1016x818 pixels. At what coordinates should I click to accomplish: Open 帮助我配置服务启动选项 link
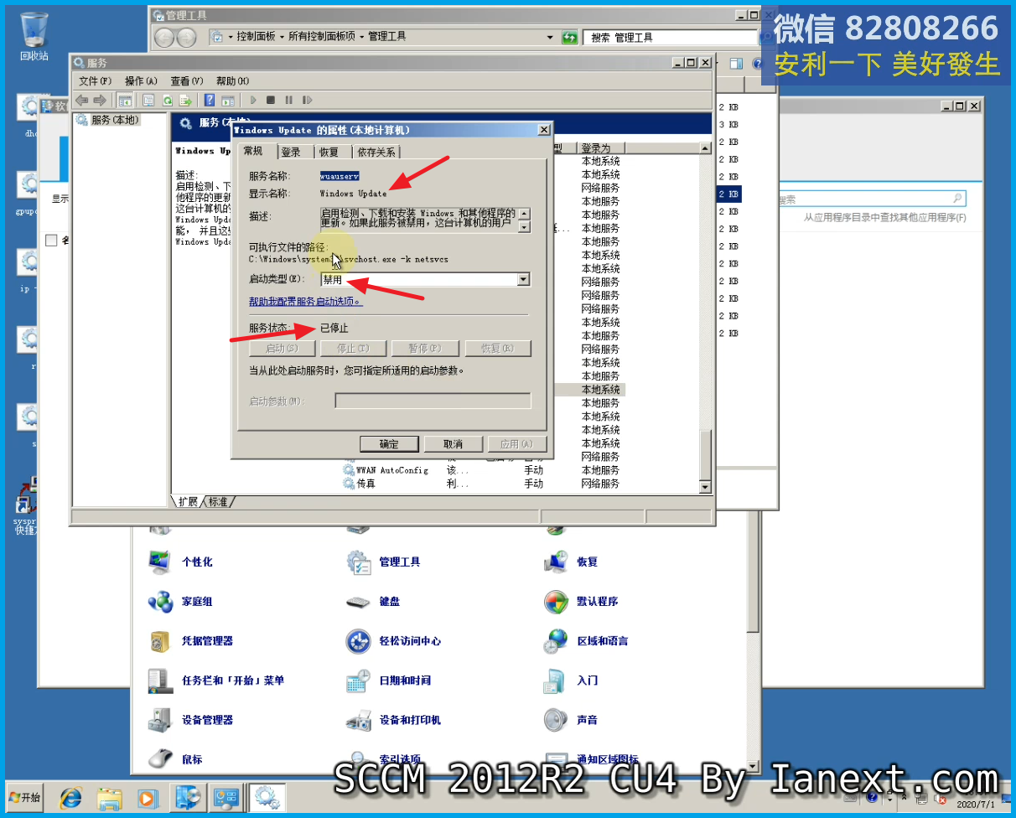pyautogui.click(x=305, y=302)
